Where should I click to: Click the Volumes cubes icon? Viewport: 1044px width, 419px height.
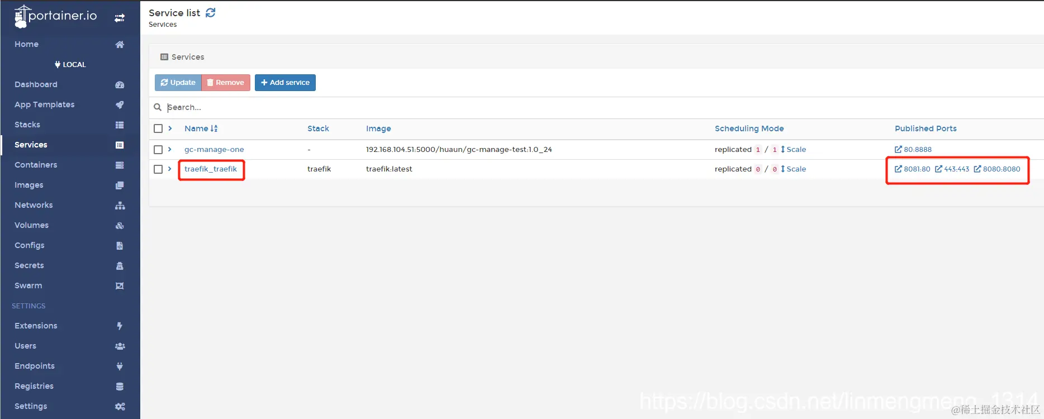tap(120, 225)
